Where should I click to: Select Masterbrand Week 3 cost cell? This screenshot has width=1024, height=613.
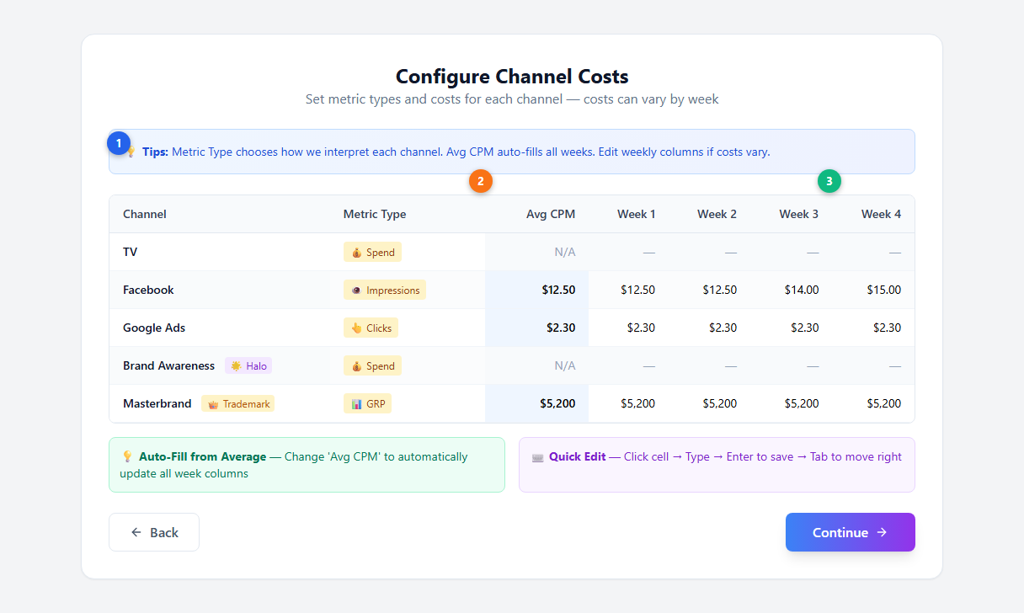[792, 403]
